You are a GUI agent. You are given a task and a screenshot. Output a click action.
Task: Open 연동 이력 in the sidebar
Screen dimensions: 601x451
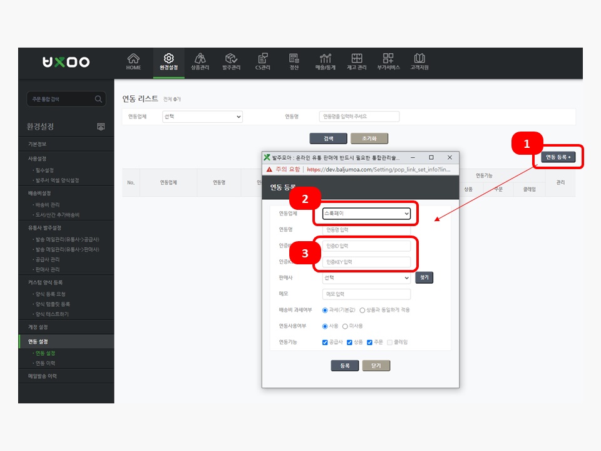pos(48,363)
